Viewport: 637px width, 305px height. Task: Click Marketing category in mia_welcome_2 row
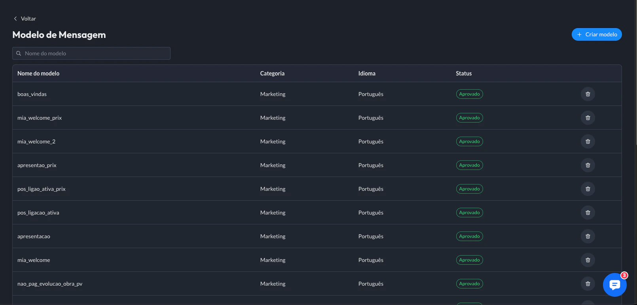click(x=273, y=141)
